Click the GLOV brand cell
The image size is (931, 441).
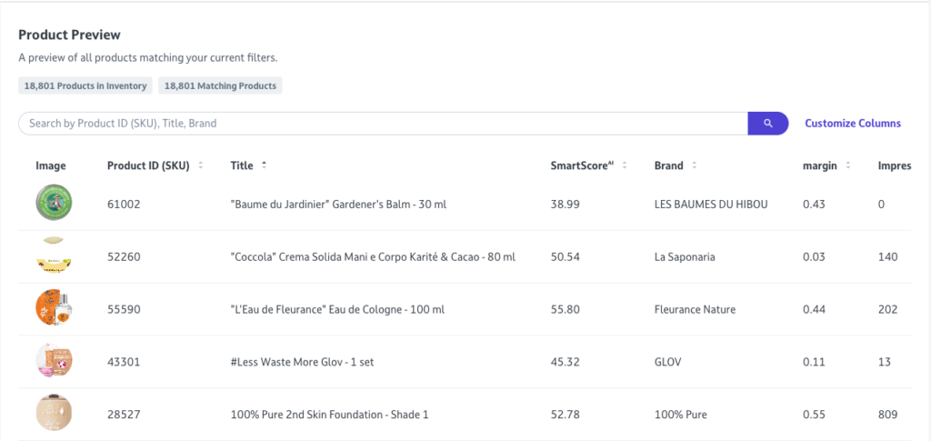(667, 362)
